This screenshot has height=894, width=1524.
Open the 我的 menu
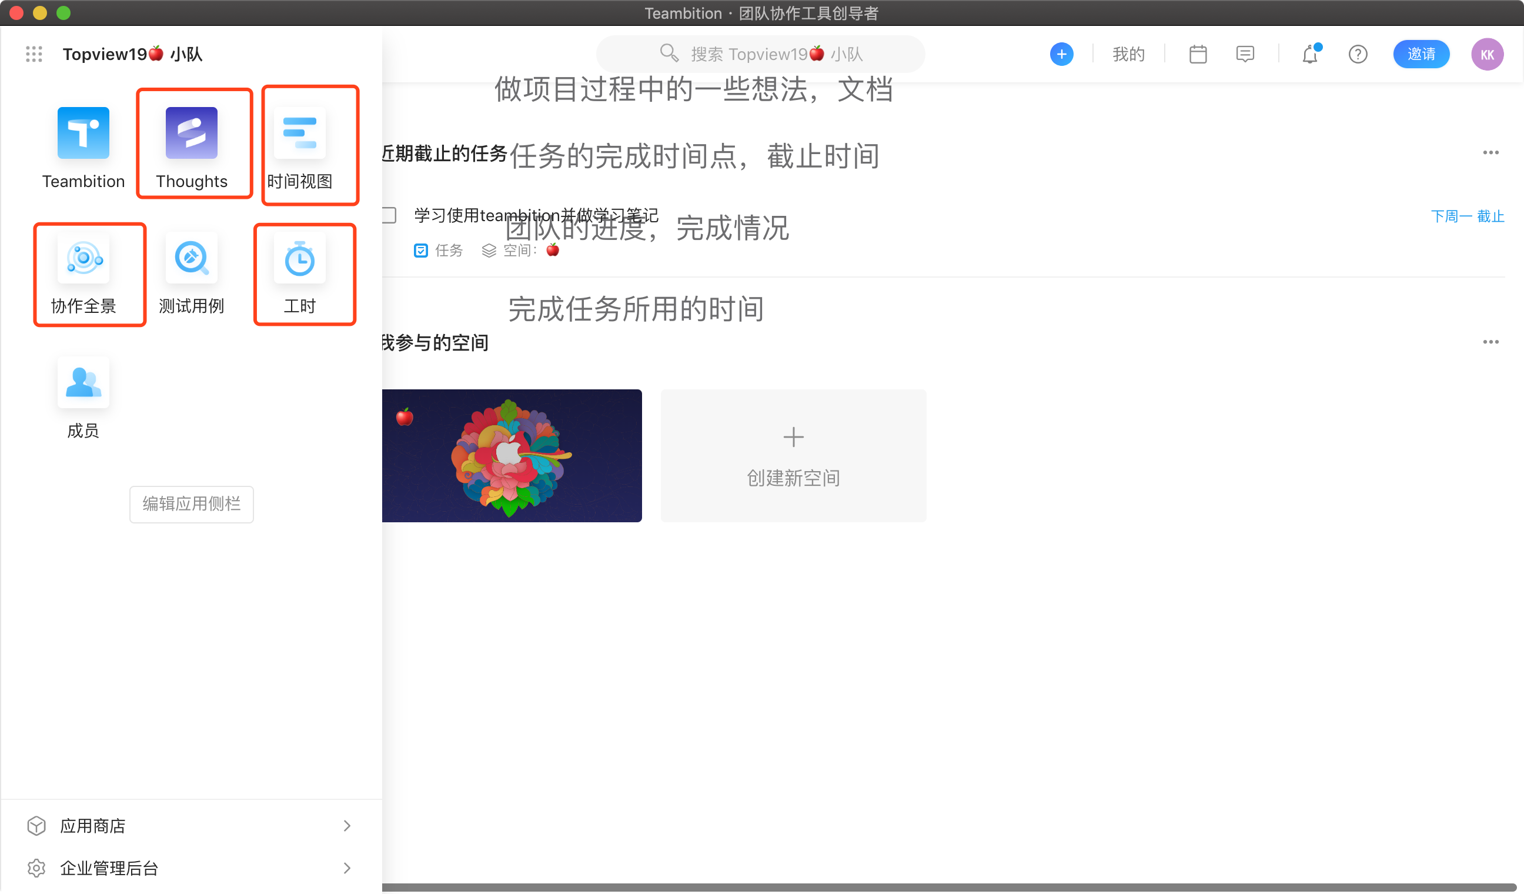click(1128, 54)
